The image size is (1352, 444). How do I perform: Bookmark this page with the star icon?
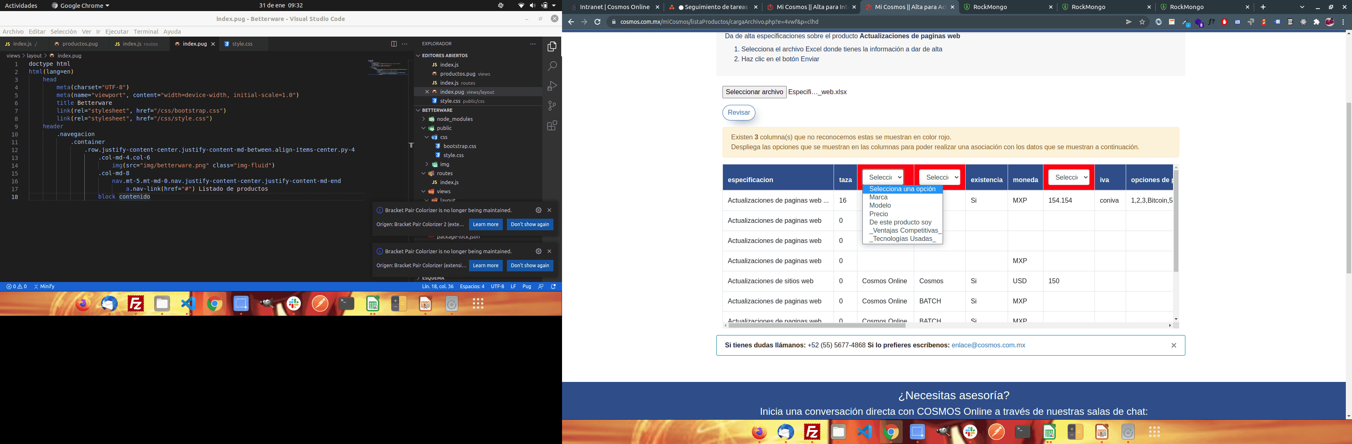pyautogui.click(x=1142, y=22)
